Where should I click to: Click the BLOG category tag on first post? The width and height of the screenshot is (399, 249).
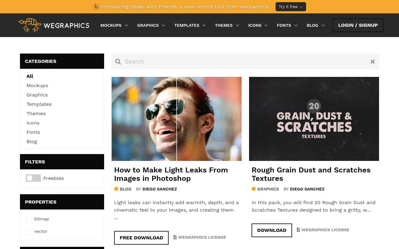point(126,189)
